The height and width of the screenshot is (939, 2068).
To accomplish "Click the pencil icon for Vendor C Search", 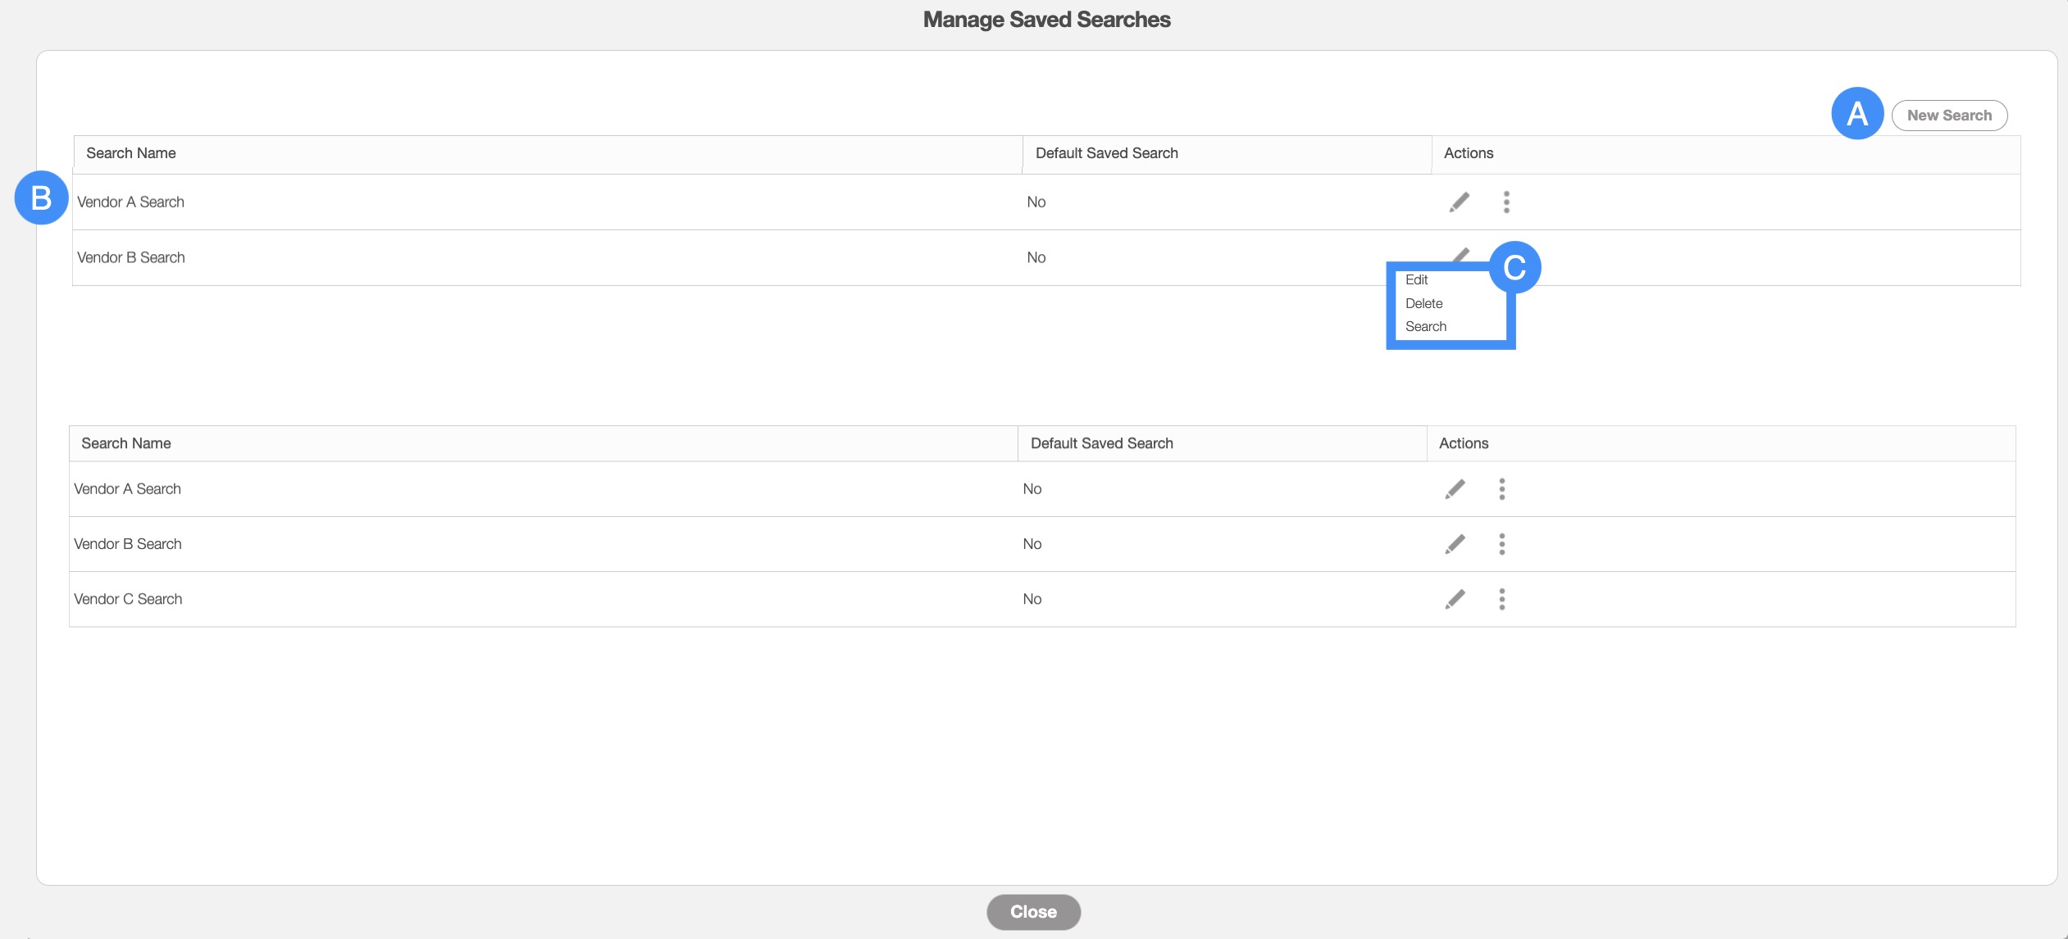I will (1455, 599).
